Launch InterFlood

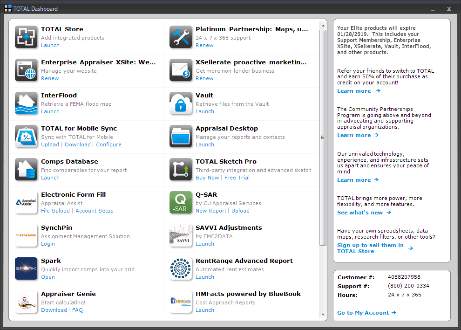coord(50,111)
